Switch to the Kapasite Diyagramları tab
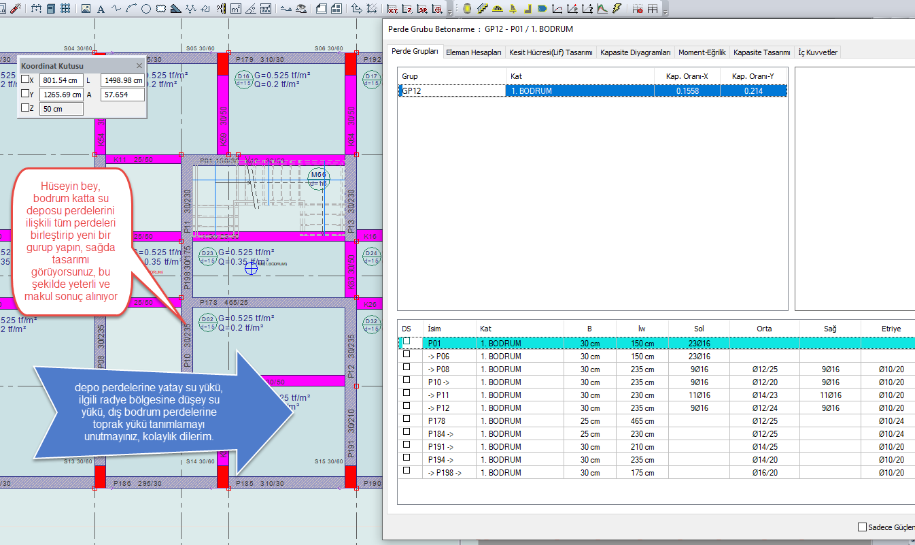The image size is (915, 545). click(x=635, y=52)
